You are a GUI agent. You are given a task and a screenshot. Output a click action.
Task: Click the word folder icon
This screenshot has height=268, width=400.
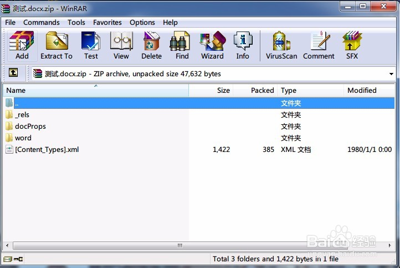click(9, 138)
